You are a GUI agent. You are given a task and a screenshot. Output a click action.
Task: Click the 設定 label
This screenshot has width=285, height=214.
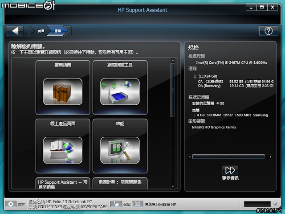(x=21, y=205)
